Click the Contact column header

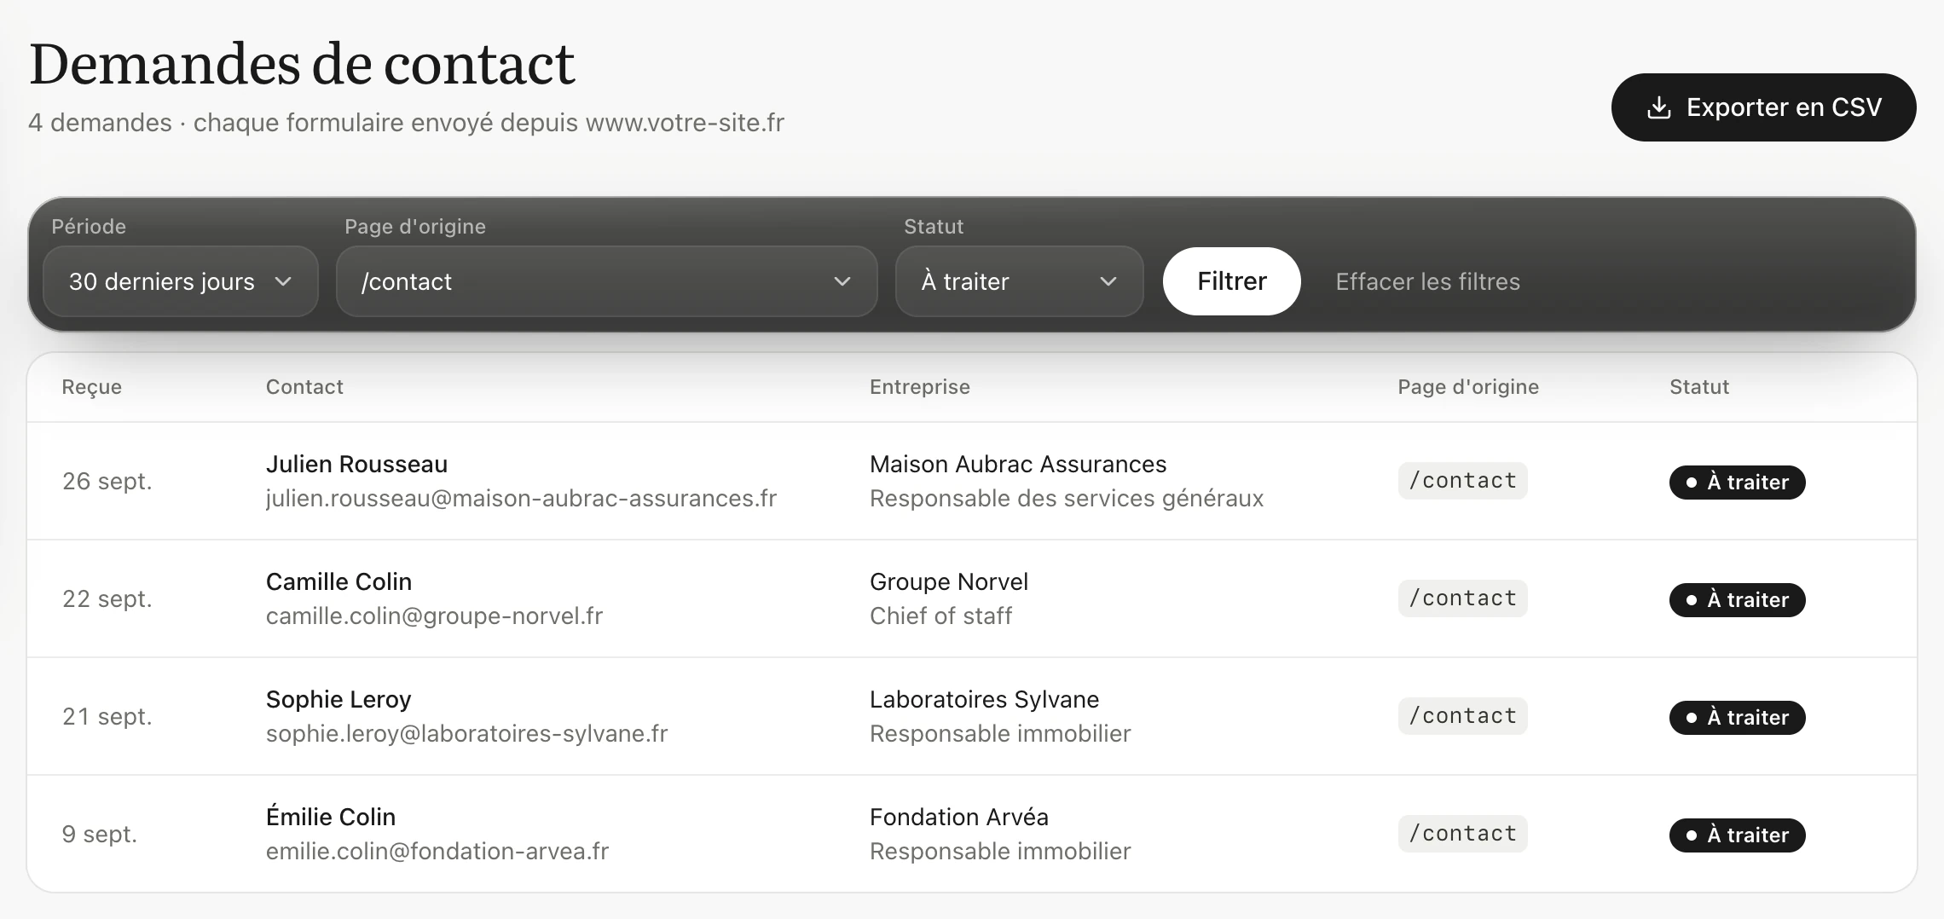304,387
